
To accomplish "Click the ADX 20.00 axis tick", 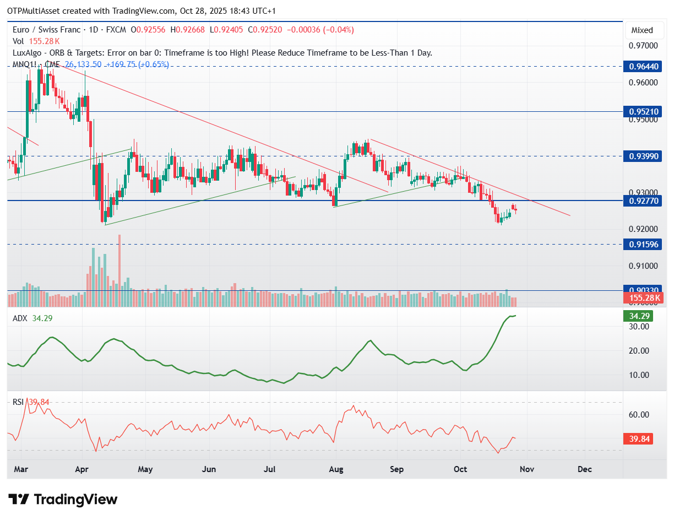I will tap(639, 351).
